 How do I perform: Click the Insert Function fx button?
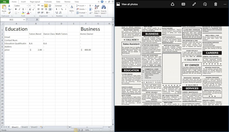point(37,20)
